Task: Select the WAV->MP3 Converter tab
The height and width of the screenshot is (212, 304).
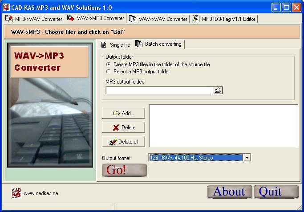Action: click(96, 18)
